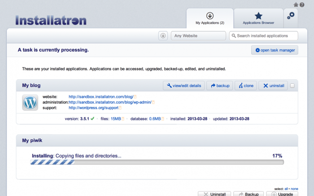Select all applications via 'all' link

(286, 189)
